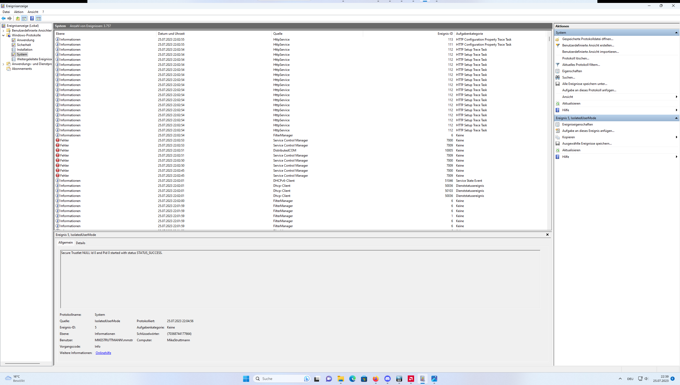Click the blue help toolbar icon
Image resolution: width=680 pixels, height=385 pixels.
32,18
